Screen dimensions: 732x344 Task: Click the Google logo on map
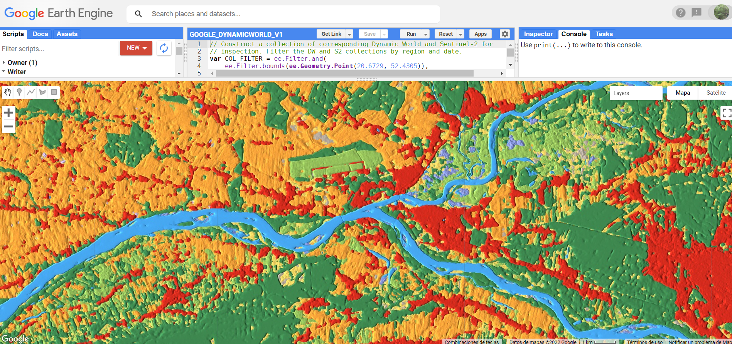pos(15,339)
